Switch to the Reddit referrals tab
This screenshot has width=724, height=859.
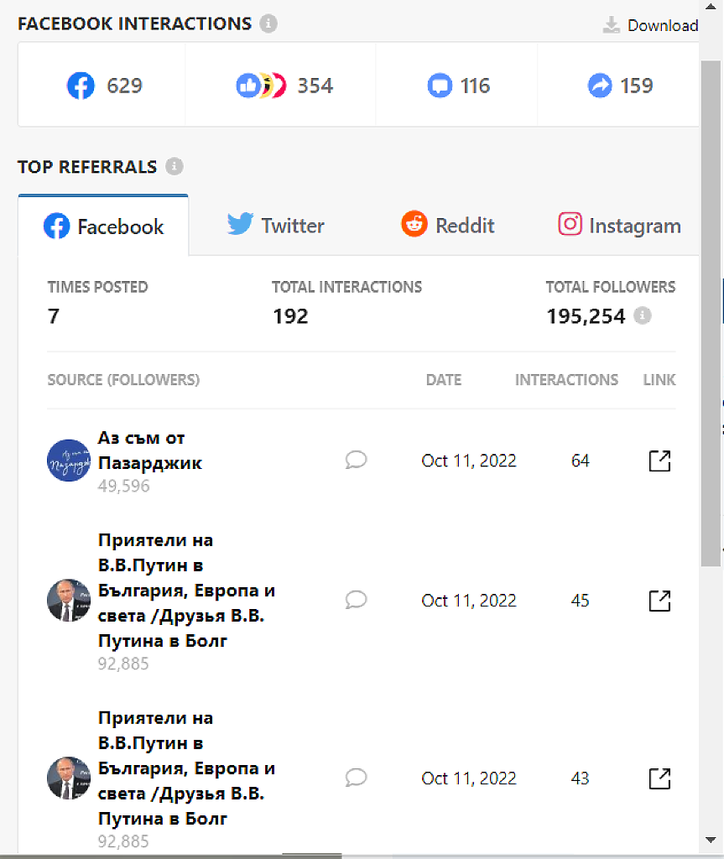pyautogui.click(x=448, y=226)
